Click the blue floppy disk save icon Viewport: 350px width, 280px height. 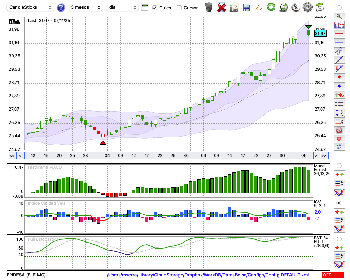click(246, 7)
